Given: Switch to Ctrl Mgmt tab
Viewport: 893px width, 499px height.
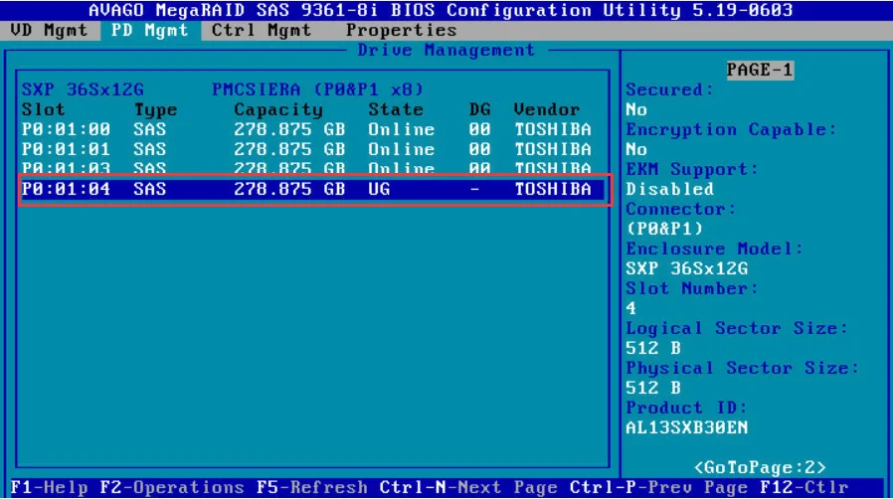Looking at the screenshot, I should click(x=262, y=30).
